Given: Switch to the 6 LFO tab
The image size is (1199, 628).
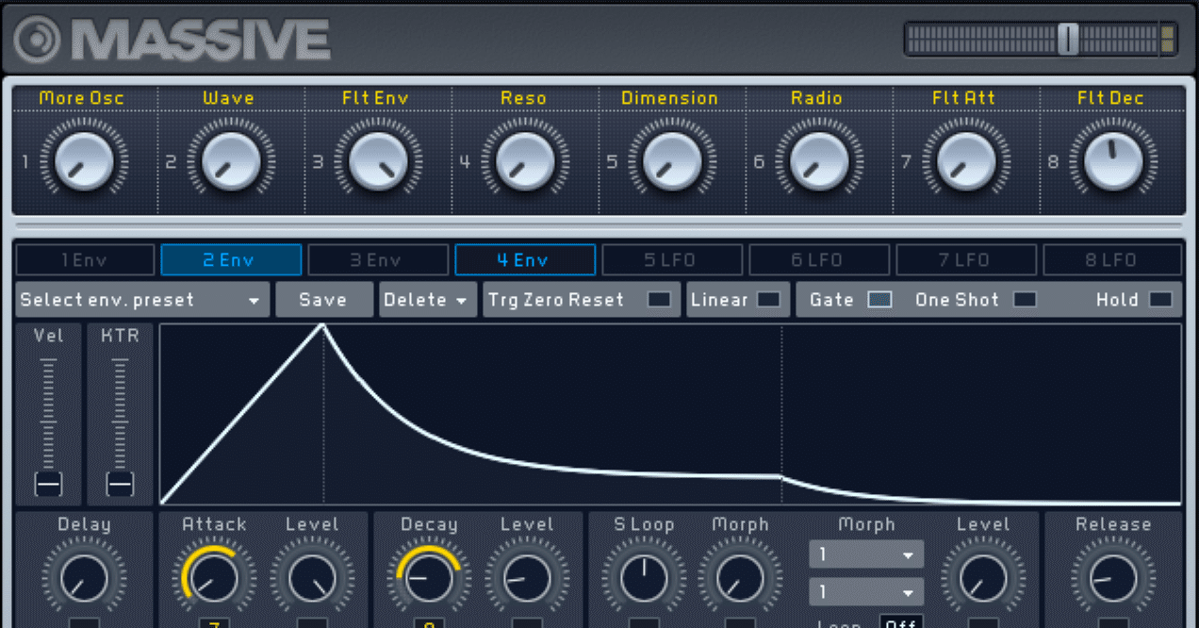Looking at the screenshot, I should (818, 260).
